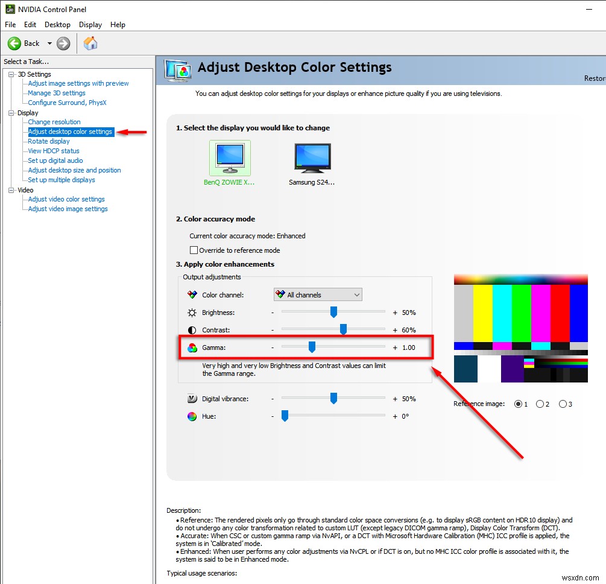Select reference image 3 radio button
This screenshot has width=606, height=584.
[563, 404]
